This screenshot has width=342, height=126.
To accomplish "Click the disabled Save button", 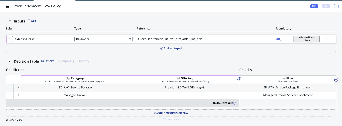I will (326, 6).
